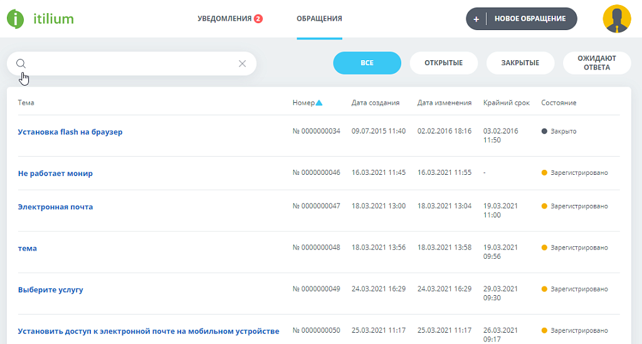Screen dimensions: 642x344
Task: Create a request with Новое обращение button
Action: coord(530,19)
